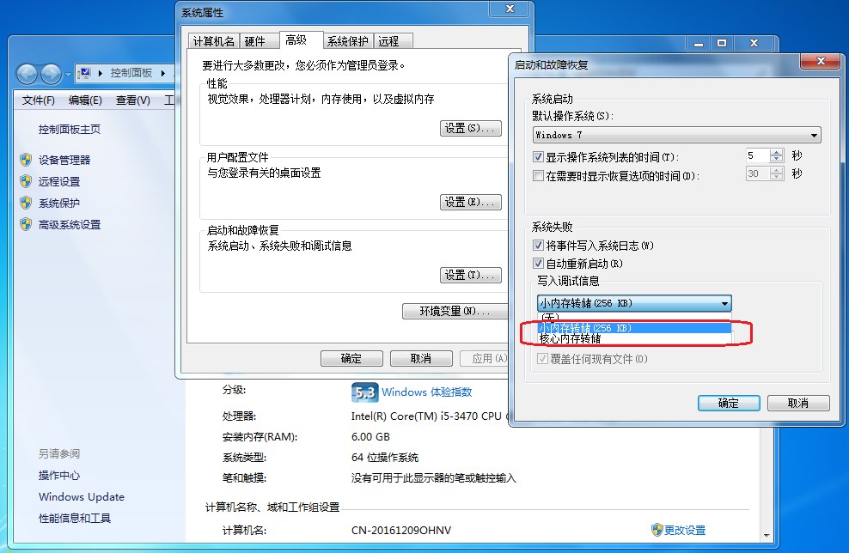Viewport: 849px width, 553px height.
Task: Click 环境变量 button
Action: (455, 311)
